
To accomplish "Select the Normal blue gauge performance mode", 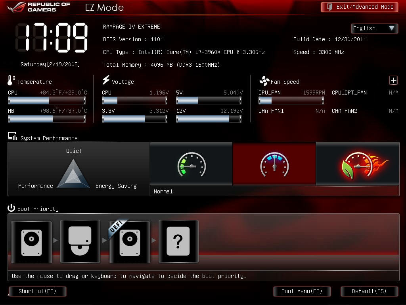I will (274, 164).
